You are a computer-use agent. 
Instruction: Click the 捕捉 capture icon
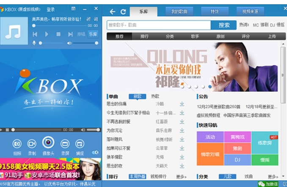click(x=80, y=144)
